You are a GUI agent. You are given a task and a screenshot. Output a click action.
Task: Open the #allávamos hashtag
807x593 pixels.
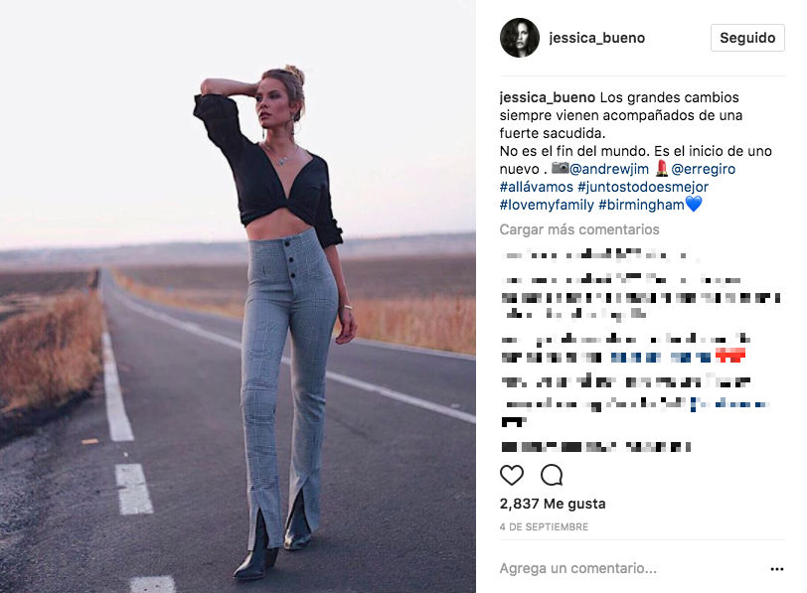coord(536,187)
